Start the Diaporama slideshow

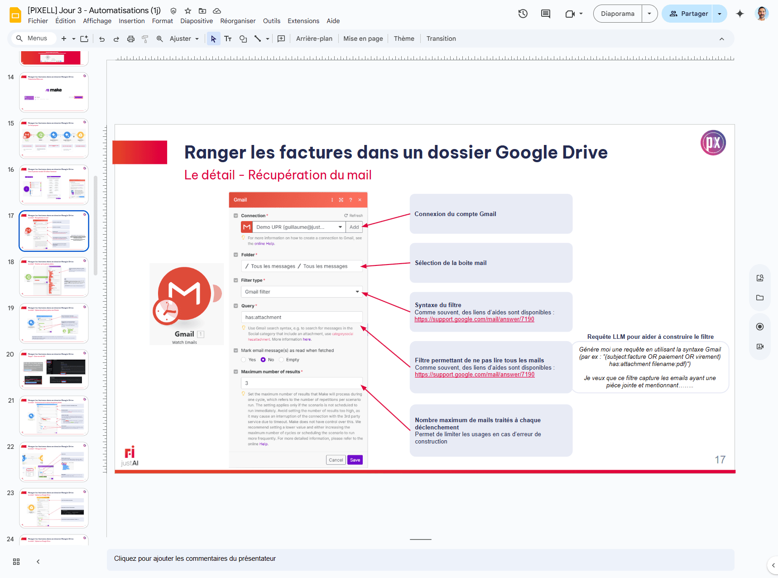tap(618, 14)
